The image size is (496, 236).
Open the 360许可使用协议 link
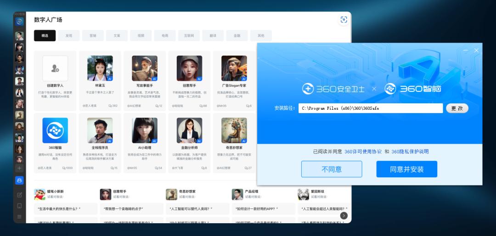(x=363, y=152)
